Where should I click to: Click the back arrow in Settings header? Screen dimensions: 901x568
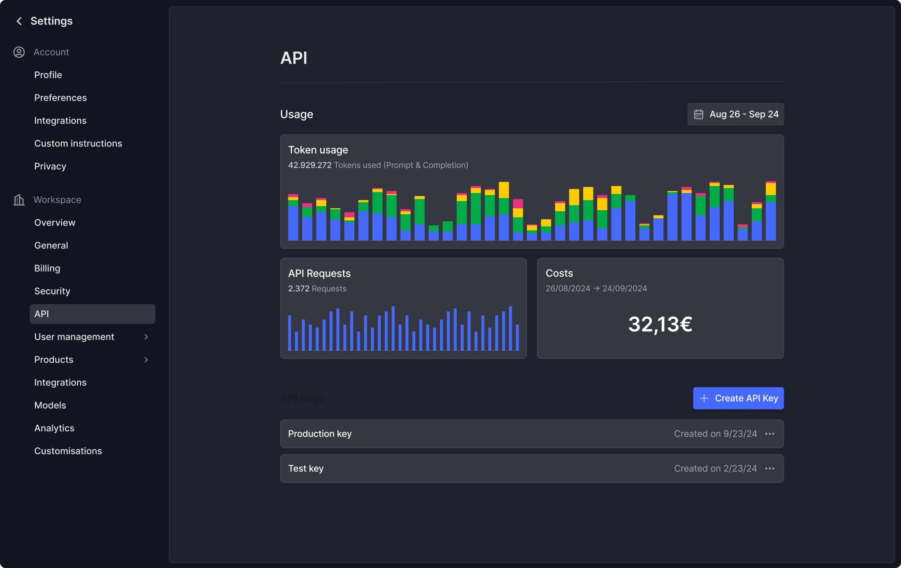click(x=18, y=20)
